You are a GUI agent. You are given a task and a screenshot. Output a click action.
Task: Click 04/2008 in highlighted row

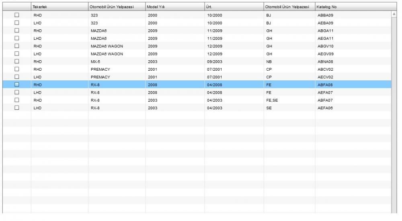(x=215, y=85)
